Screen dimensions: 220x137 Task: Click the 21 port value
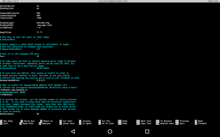[x=38, y=56]
